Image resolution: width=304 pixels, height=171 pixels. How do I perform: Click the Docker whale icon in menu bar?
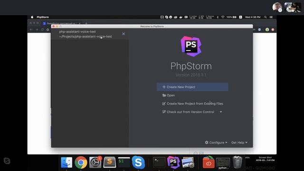[x=180, y=17]
